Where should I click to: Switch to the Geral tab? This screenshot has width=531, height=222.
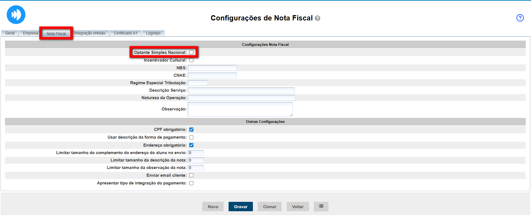pos(10,33)
